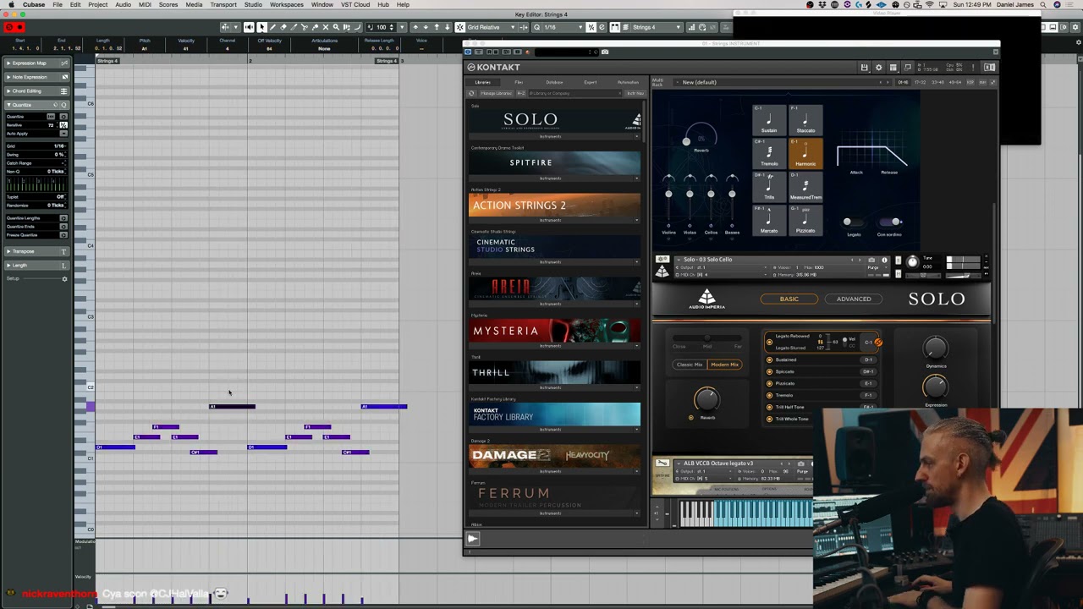This screenshot has height=609, width=1083.
Task: Select the Trills articulation tile
Action: tap(769, 187)
